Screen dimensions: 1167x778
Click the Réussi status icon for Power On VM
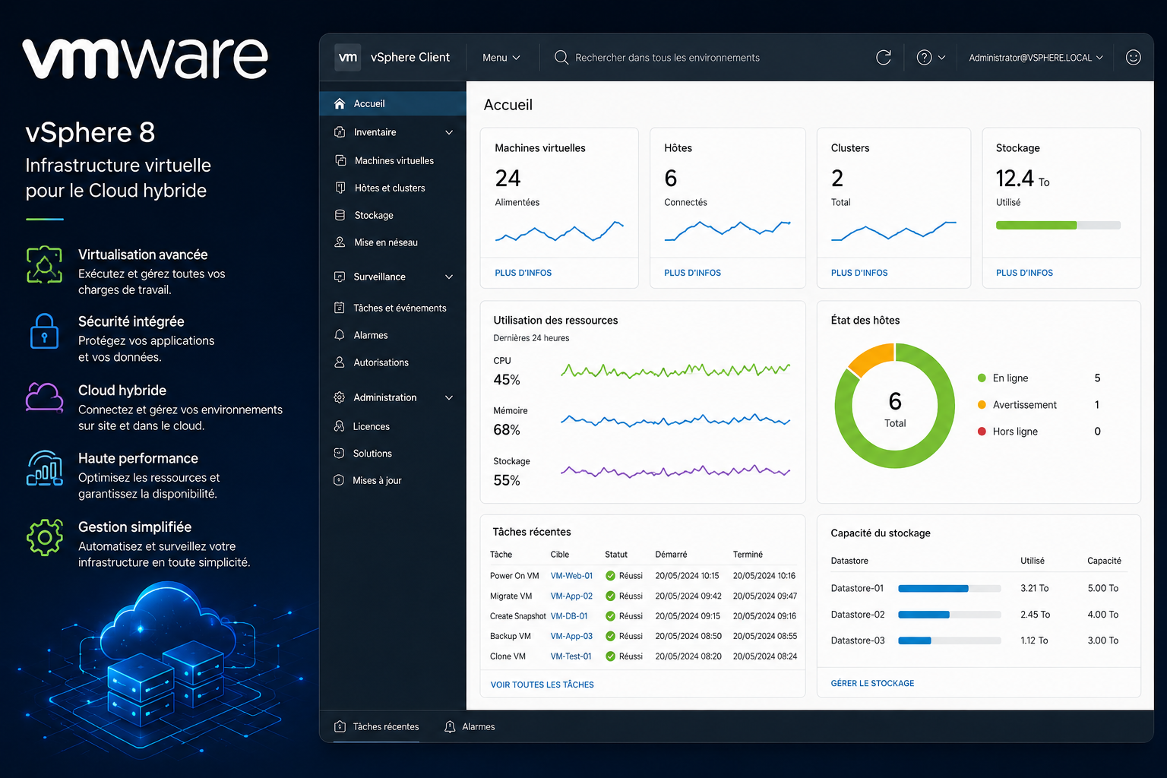pyautogui.click(x=610, y=576)
